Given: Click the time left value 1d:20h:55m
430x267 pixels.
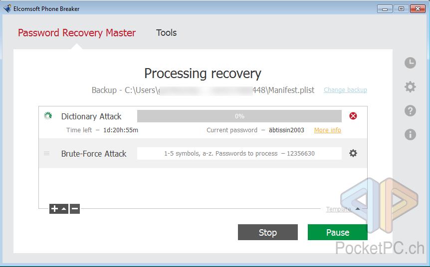Looking at the screenshot, I should (121, 130).
